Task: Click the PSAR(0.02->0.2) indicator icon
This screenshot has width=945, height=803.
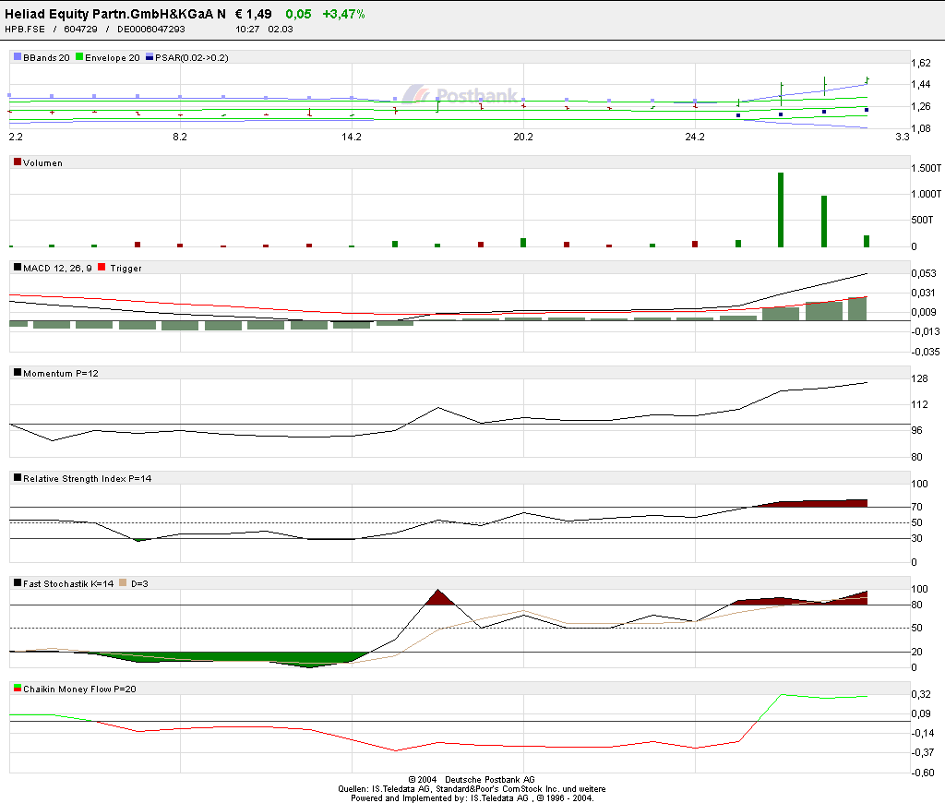Action: click(148, 58)
